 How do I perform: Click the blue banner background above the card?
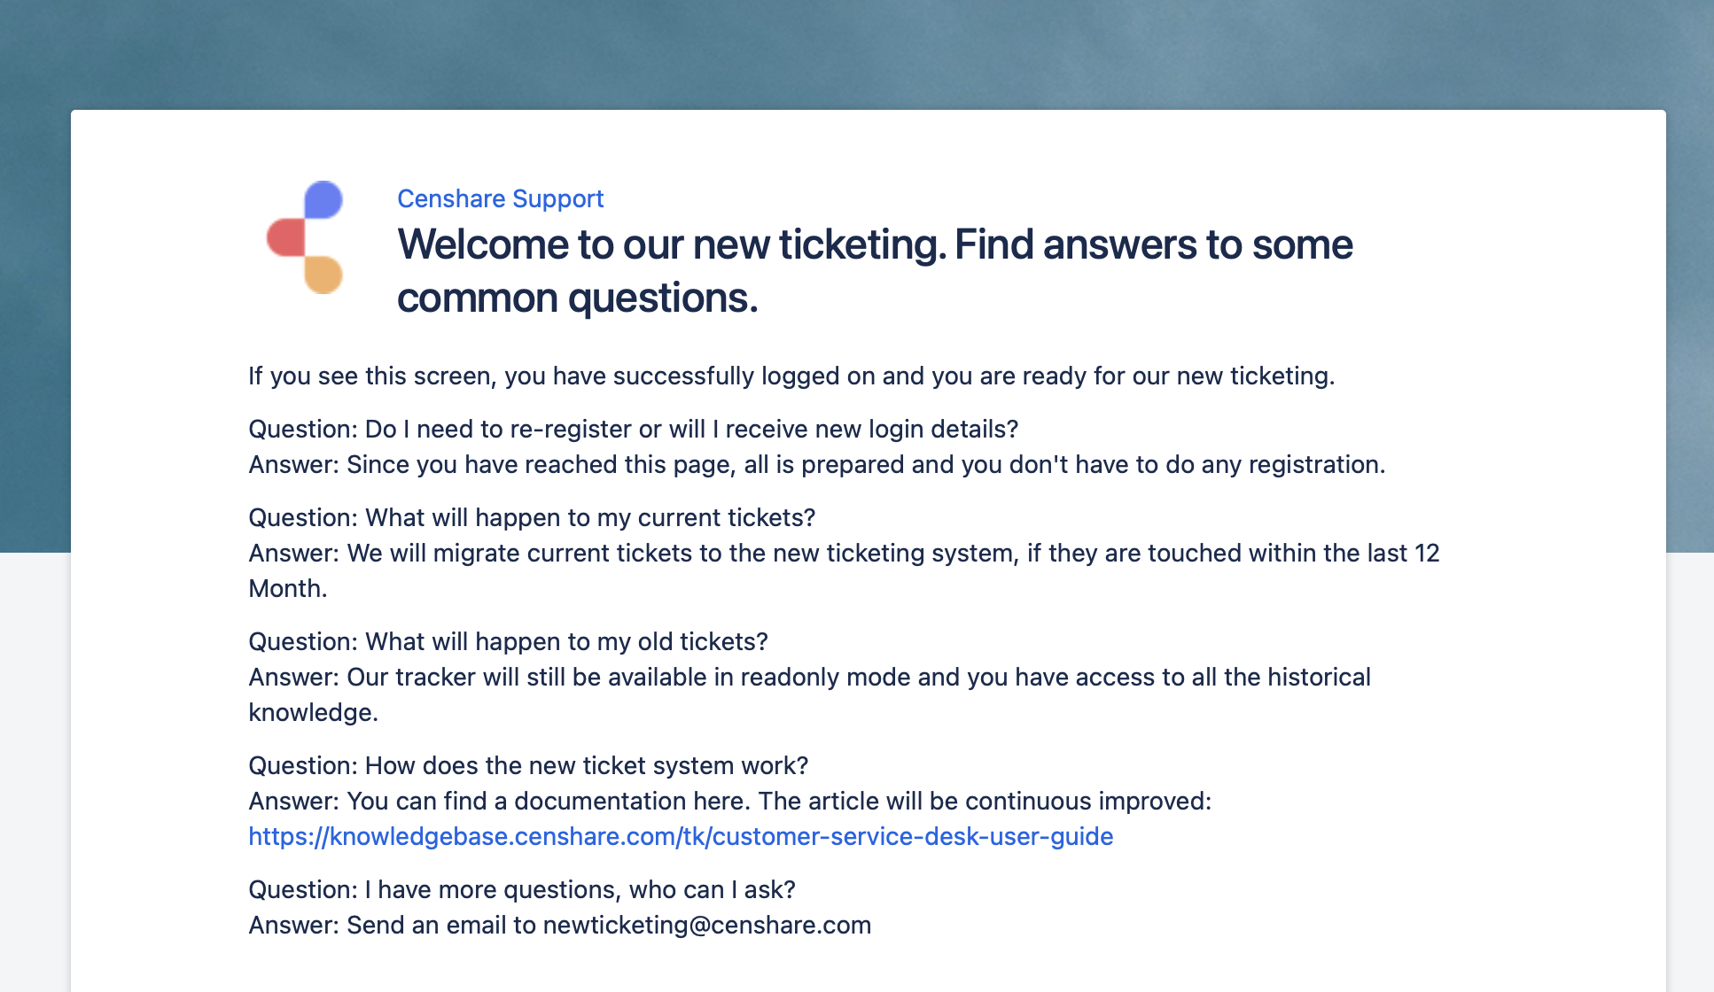click(x=857, y=53)
